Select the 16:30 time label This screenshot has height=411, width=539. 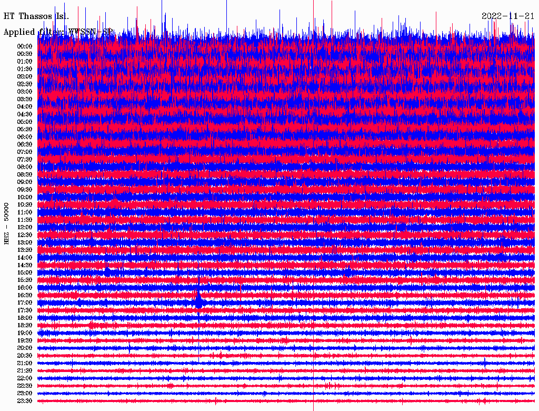pyautogui.click(x=25, y=296)
